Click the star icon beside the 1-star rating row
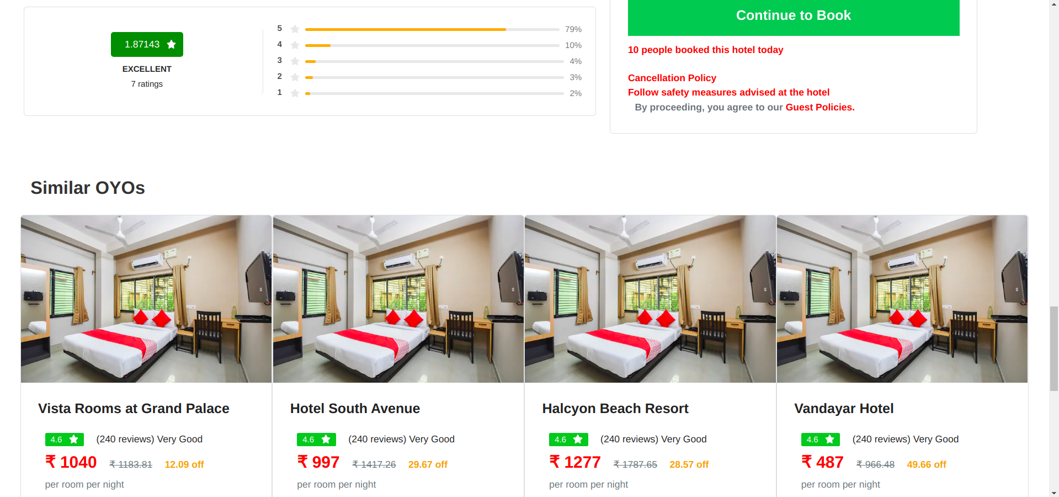The image size is (1059, 497). click(x=294, y=92)
